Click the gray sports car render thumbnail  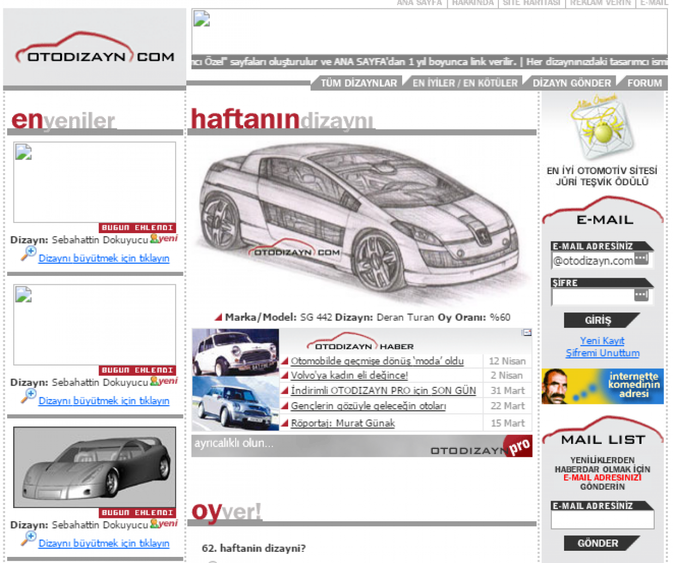[x=94, y=467]
